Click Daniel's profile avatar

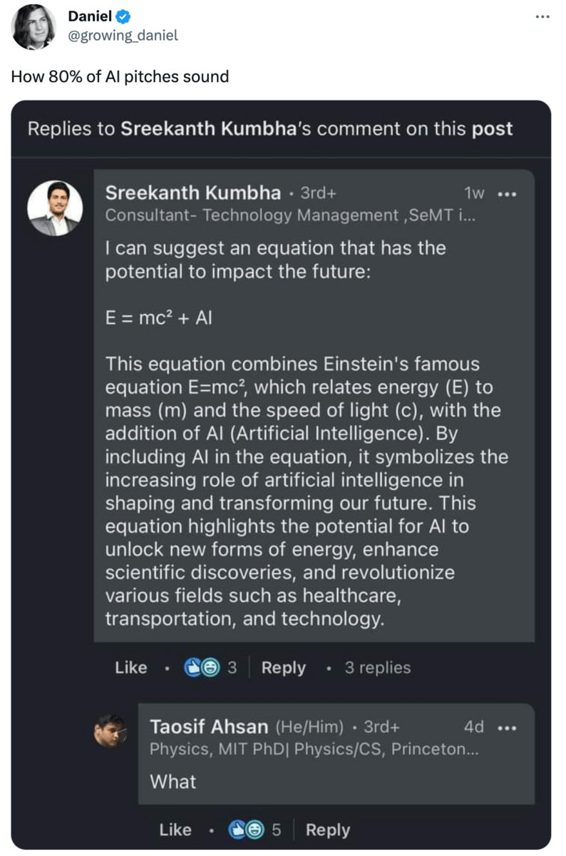coord(34,27)
